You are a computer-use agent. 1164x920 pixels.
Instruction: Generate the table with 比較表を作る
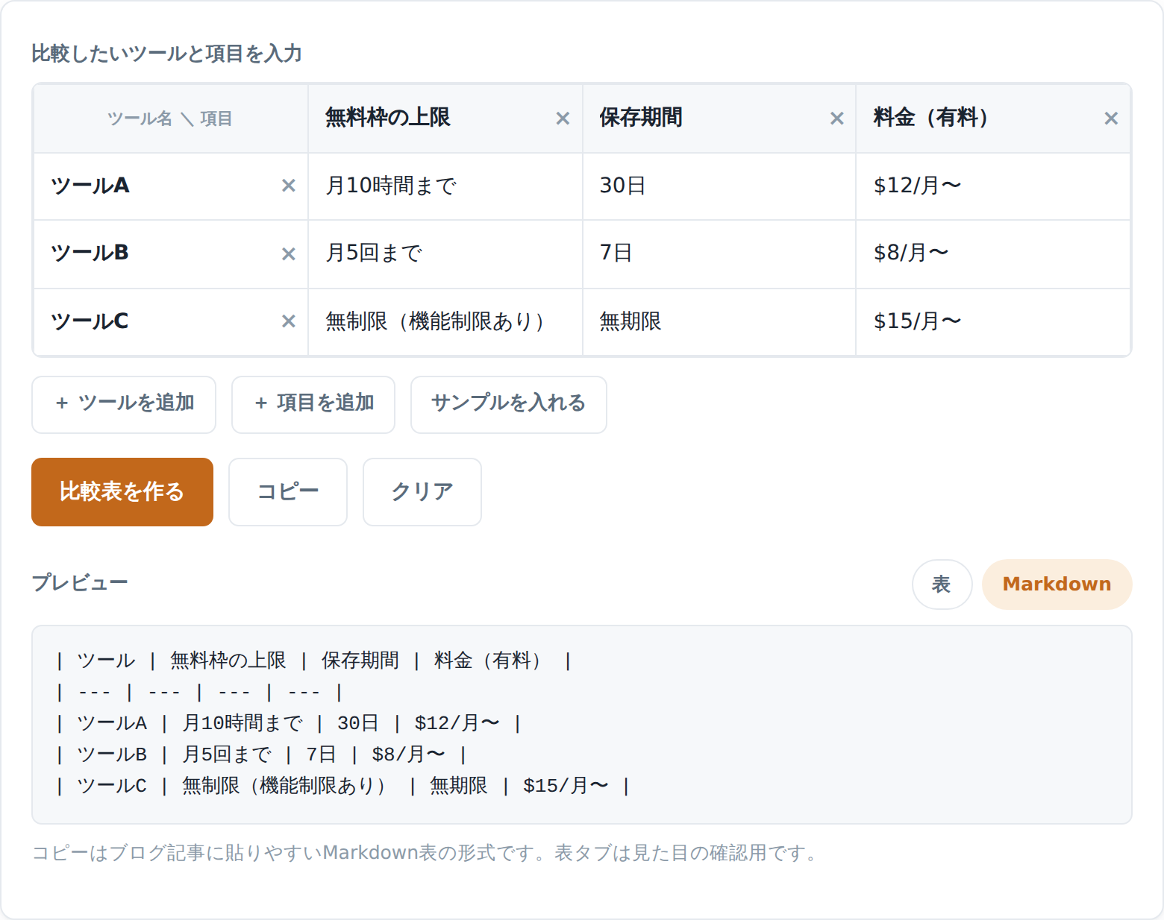[x=122, y=492]
